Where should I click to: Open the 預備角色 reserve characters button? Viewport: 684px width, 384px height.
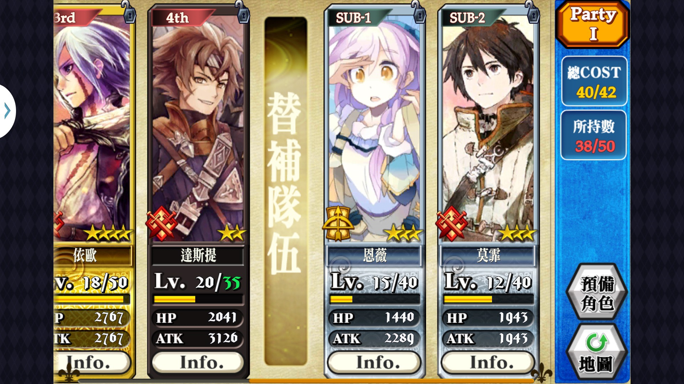pos(597,293)
